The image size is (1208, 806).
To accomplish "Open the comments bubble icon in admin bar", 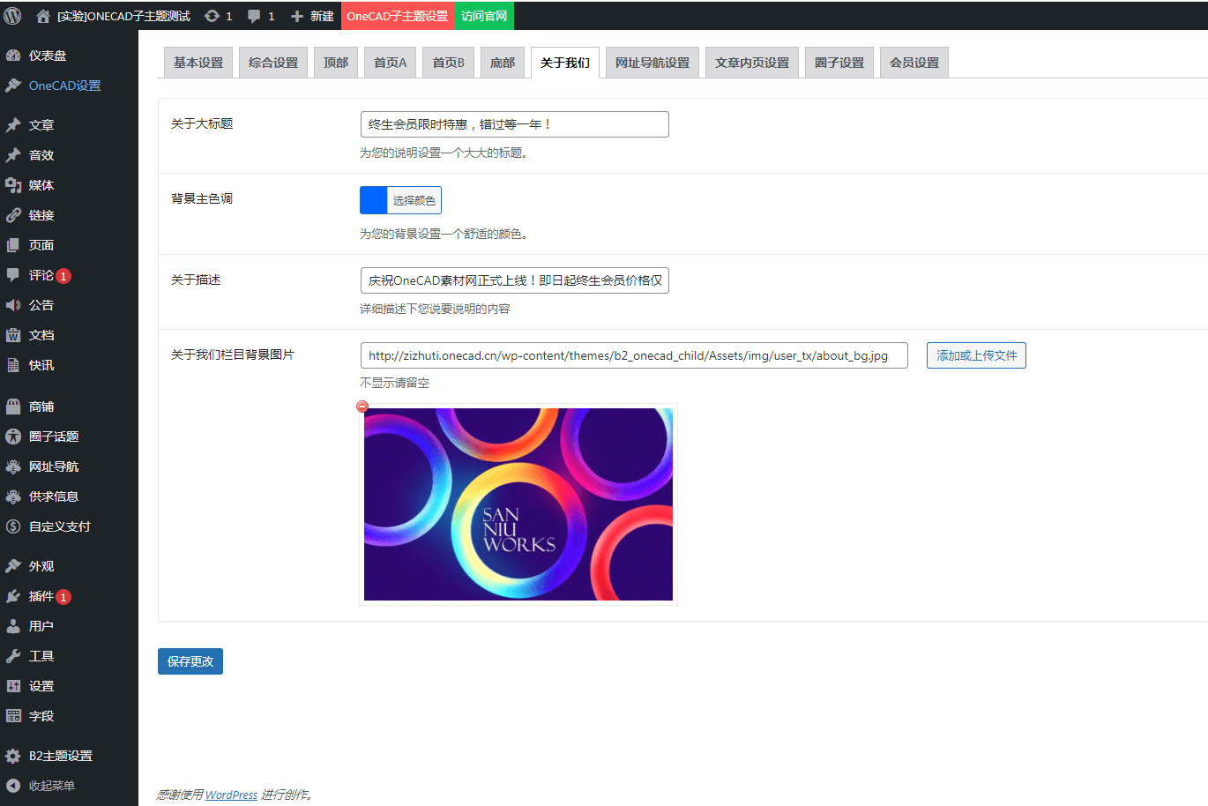I will point(254,16).
